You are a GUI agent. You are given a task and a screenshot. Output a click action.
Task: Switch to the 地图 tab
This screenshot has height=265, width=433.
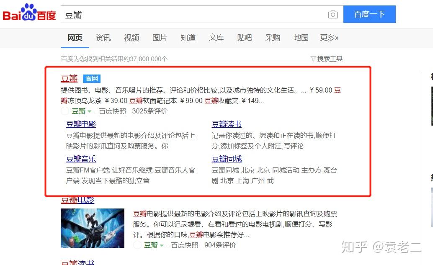(x=301, y=38)
